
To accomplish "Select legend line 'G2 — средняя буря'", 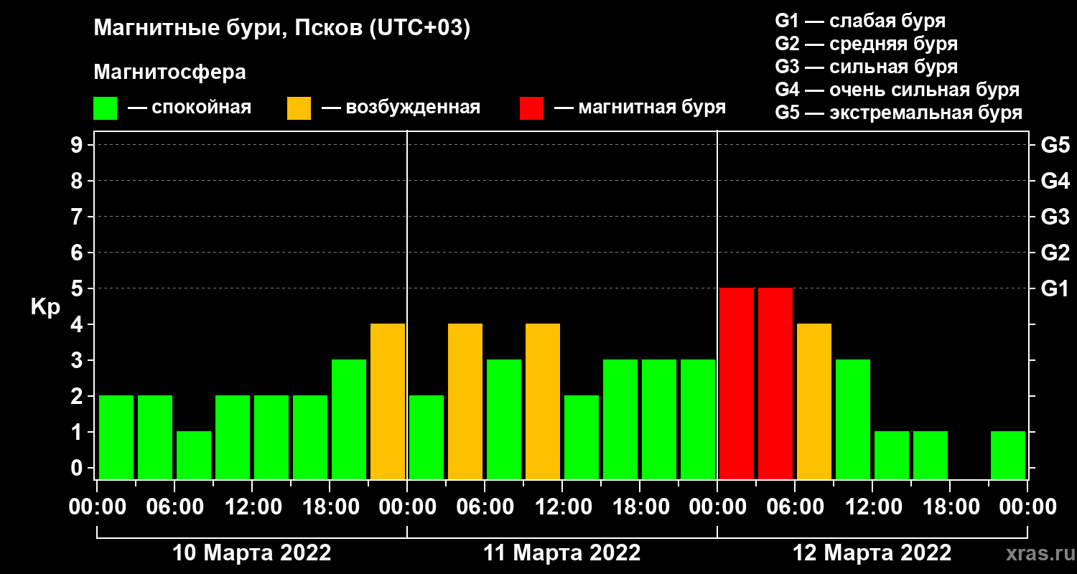I will tap(866, 44).
